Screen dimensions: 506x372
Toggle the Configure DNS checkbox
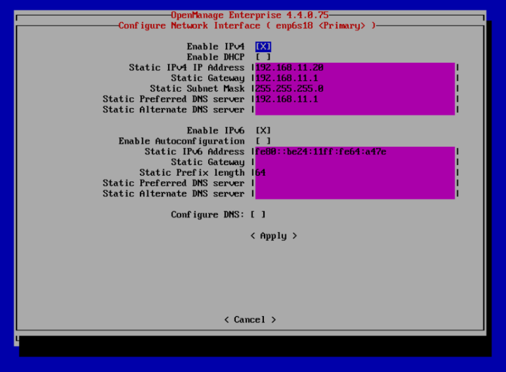point(258,215)
